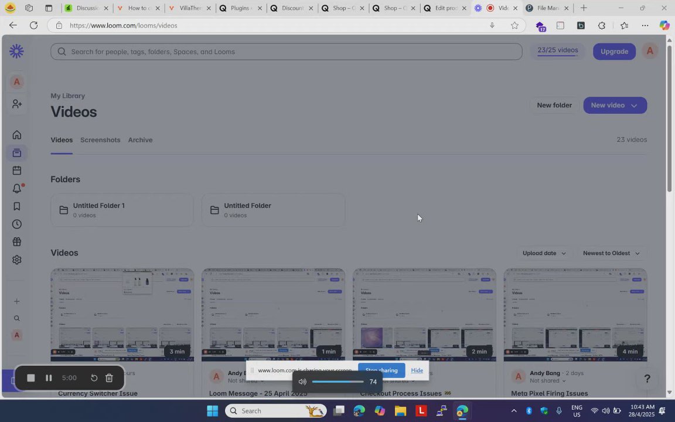Switch to the Discount browser tab
Screen dimensions: 675x422
click(x=292, y=8)
